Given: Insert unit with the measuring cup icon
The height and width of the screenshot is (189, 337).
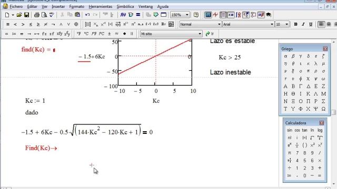Looking at the screenshot, I should tap(131, 15).
